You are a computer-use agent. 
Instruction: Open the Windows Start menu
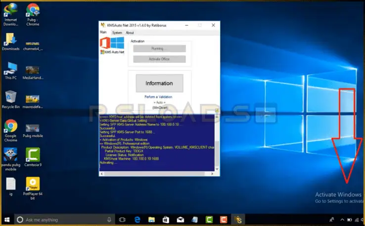click(7, 220)
